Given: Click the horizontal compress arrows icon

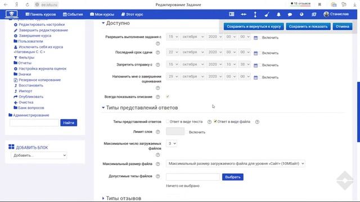Looking at the screenshot, I should click(x=244, y=15).
